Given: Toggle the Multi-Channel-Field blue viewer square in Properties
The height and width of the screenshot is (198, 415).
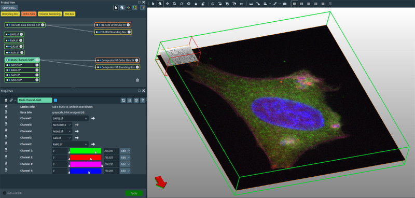Looking at the screenshot, I should pos(56,100).
